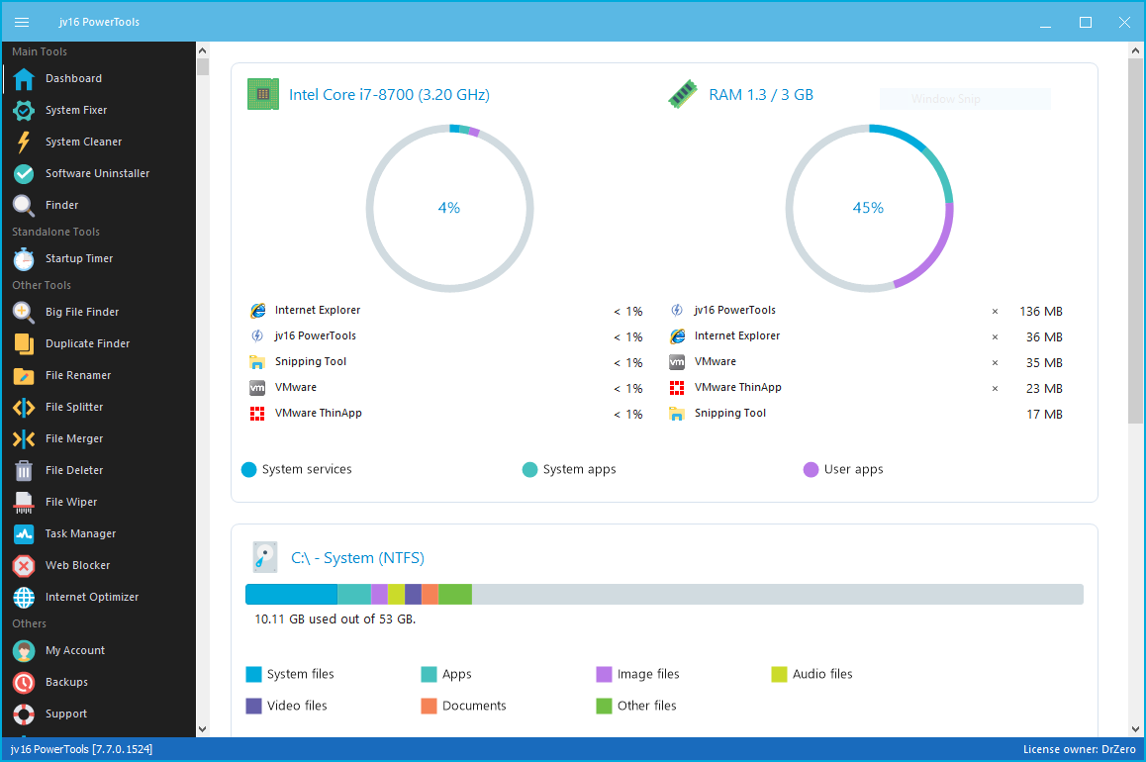Click the File Renamer folder icon
1146x762 pixels.
[x=24, y=375]
